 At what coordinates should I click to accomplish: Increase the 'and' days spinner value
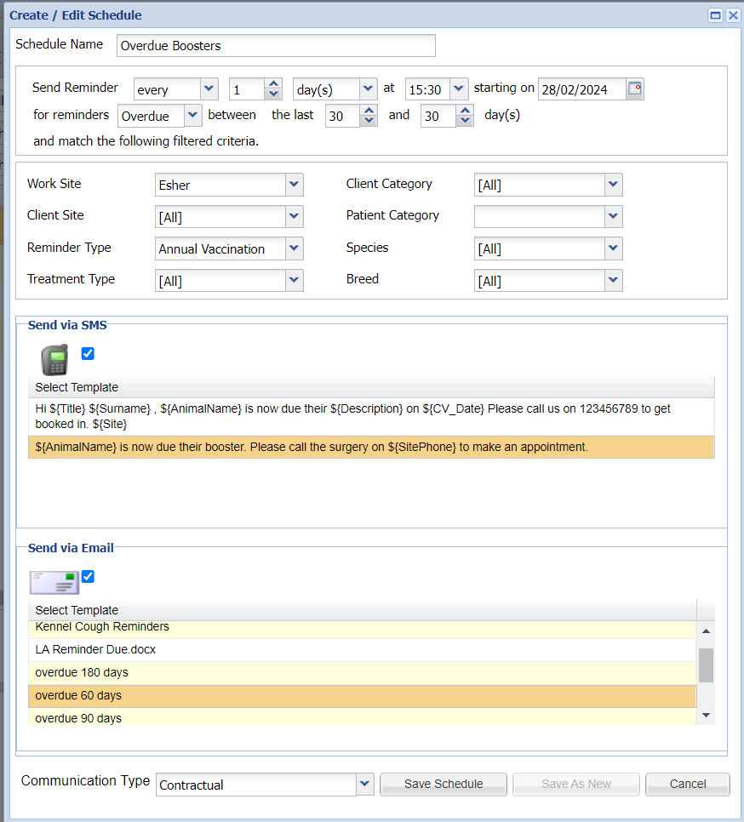pos(464,111)
